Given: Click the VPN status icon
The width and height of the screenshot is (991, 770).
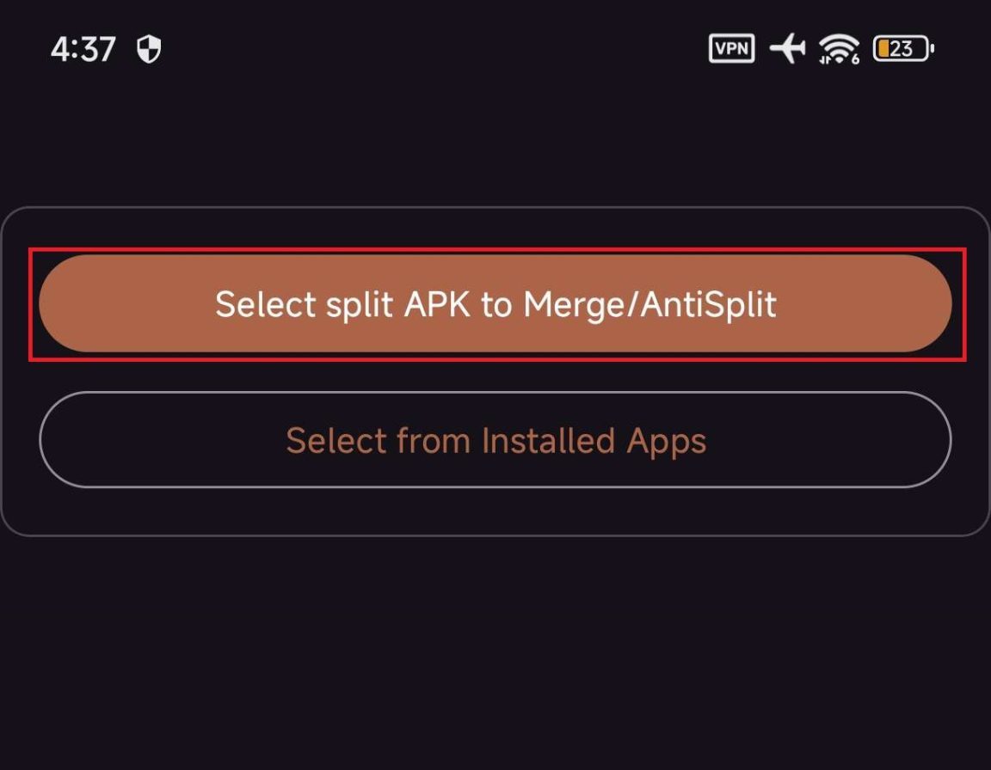Looking at the screenshot, I should (731, 48).
